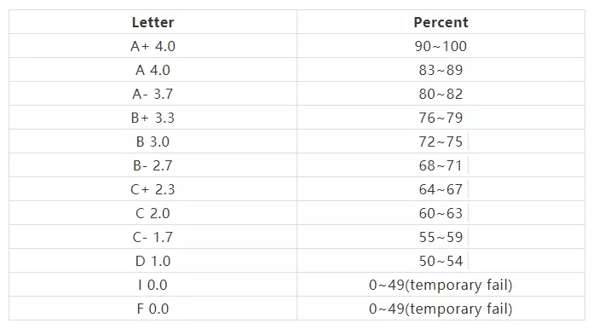The image size is (599, 335).
Task: Select the 80~82 percent cell
Action: tap(441, 94)
